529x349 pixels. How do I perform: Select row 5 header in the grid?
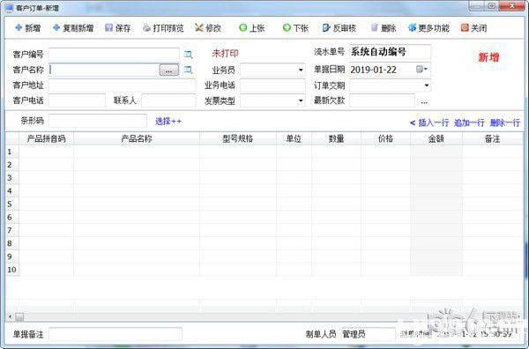(x=12, y=204)
